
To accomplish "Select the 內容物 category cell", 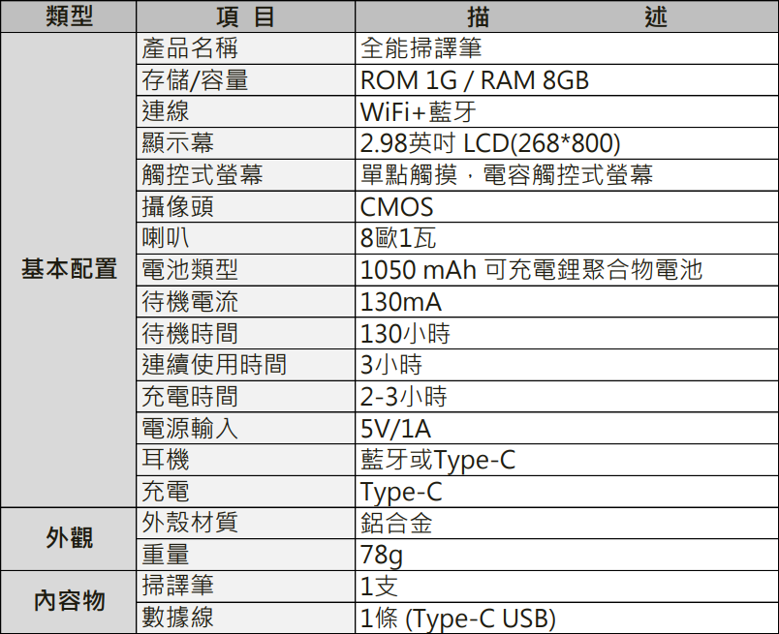I will (x=69, y=602).
